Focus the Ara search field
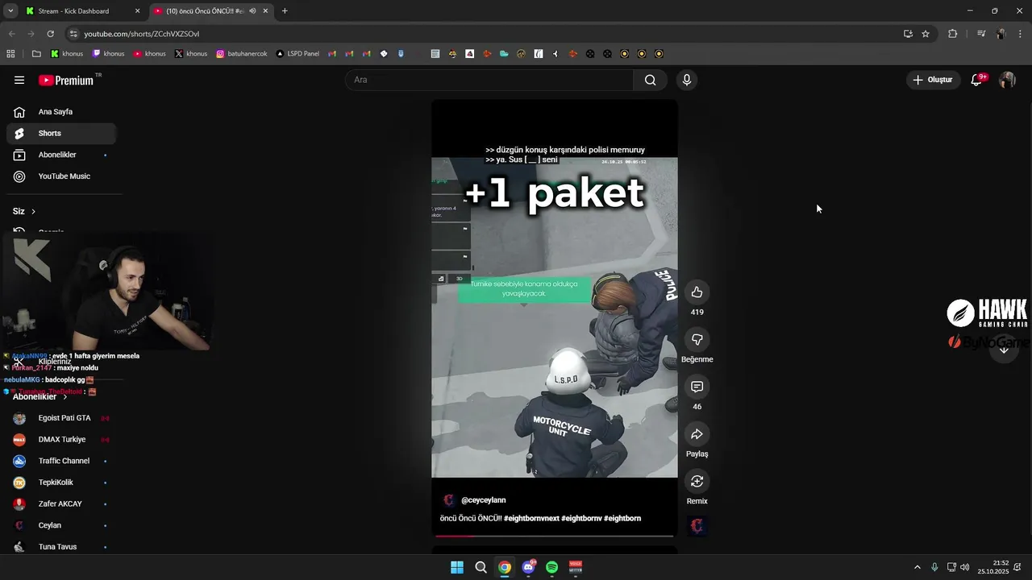1032x580 pixels. pyautogui.click(x=489, y=80)
